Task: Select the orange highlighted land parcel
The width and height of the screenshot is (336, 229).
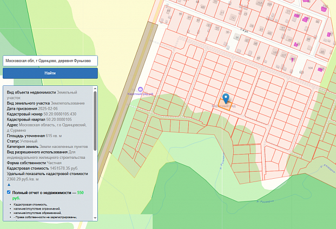Action: tap(225, 105)
